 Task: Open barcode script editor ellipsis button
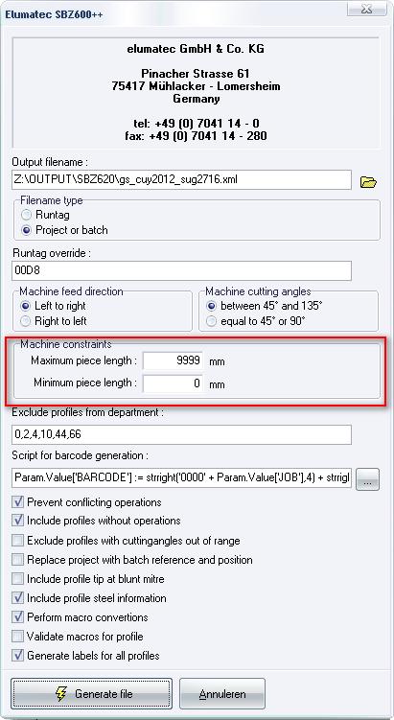click(x=367, y=479)
